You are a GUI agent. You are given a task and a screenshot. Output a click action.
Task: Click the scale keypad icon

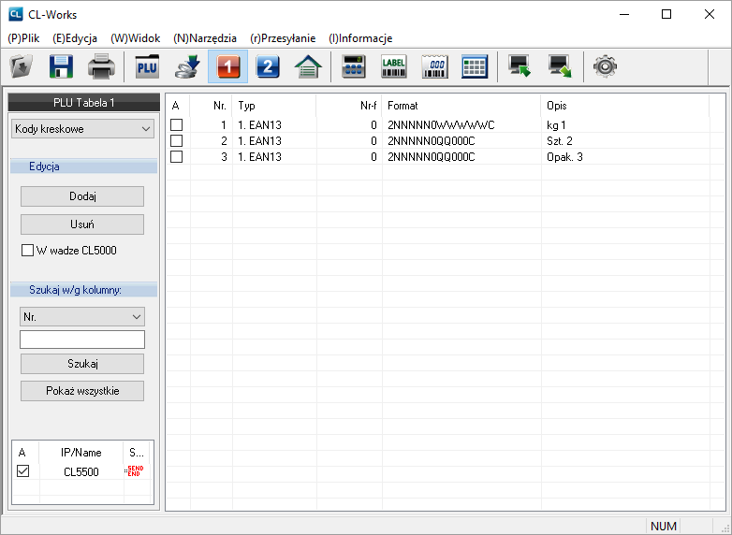tap(354, 66)
